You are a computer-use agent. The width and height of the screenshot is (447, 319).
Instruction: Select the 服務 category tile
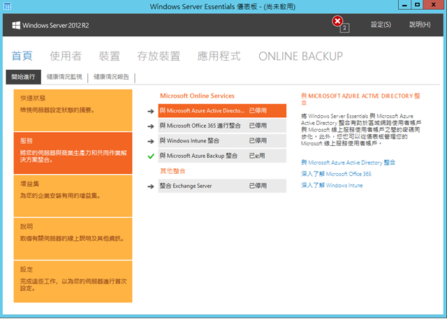pyautogui.click(x=73, y=153)
